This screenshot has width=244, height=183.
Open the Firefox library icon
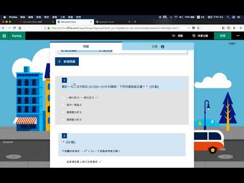click(x=223, y=28)
